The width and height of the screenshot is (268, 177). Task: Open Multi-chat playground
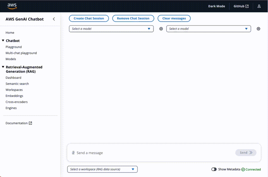(x=21, y=53)
